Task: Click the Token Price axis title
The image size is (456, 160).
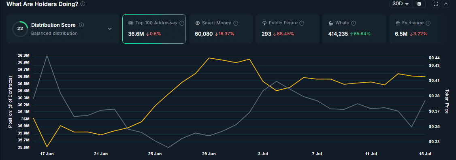Action: click(x=447, y=102)
